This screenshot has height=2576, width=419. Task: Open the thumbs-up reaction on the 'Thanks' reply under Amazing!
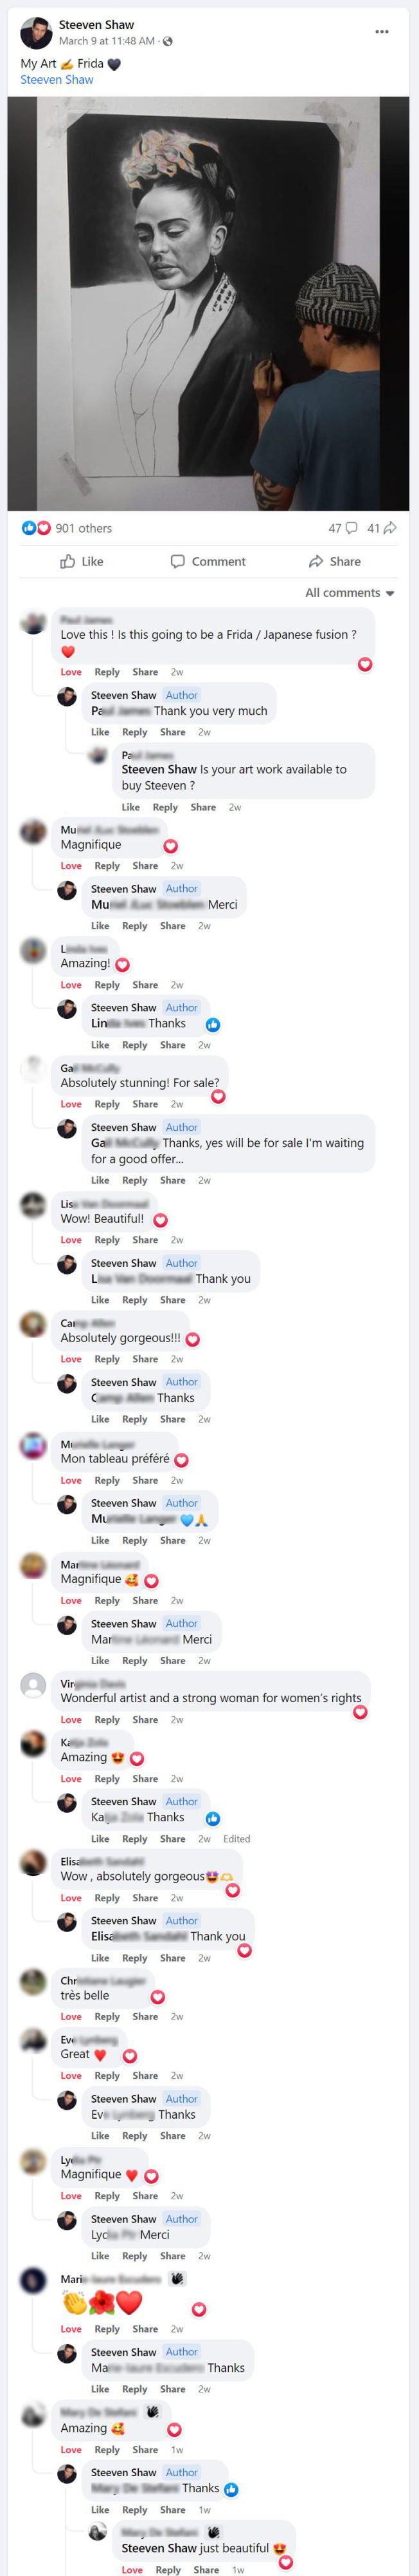pyautogui.click(x=213, y=1024)
